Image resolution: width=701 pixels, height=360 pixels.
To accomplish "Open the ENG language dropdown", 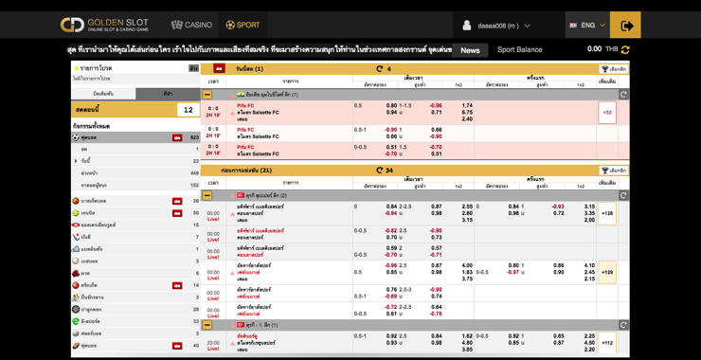I will (x=587, y=25).
